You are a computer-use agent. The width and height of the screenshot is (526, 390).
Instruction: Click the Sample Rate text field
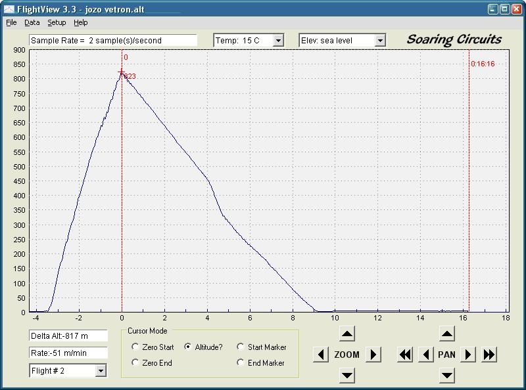tap(113, 41)
